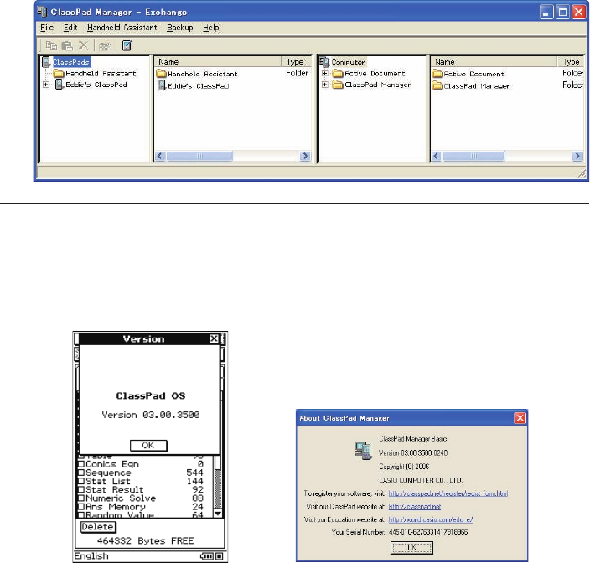
Task: Click the right scroll arrow in the ClassPads list pane
Action: [305, 156]
